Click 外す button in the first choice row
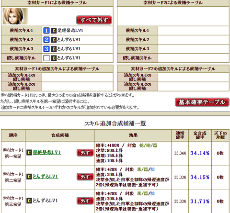Viewport: 230px width, 213px height. pyautogui.click(x=85, y=153)
